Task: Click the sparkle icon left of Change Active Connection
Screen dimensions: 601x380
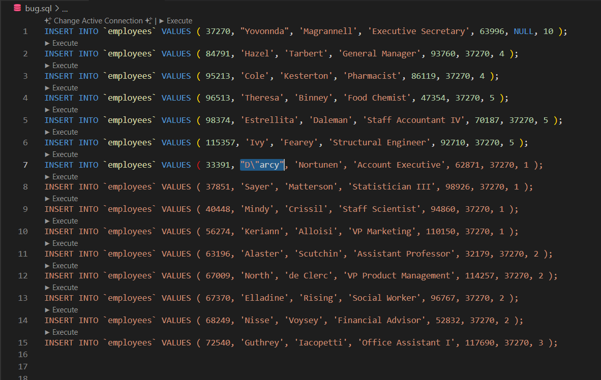Action: pos(46,21)
